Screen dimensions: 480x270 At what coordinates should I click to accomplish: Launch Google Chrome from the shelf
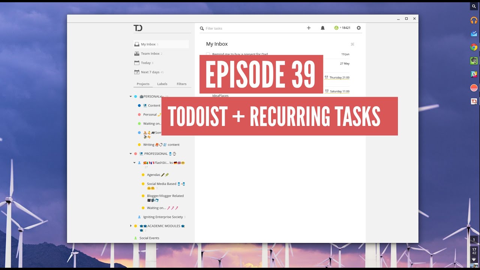[474, 47]
